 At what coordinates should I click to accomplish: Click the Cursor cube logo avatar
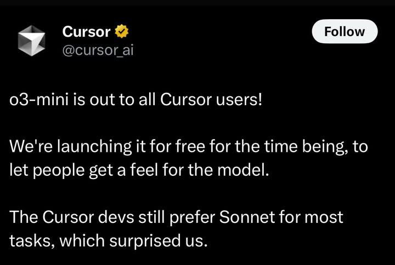(x=32, y=41)
